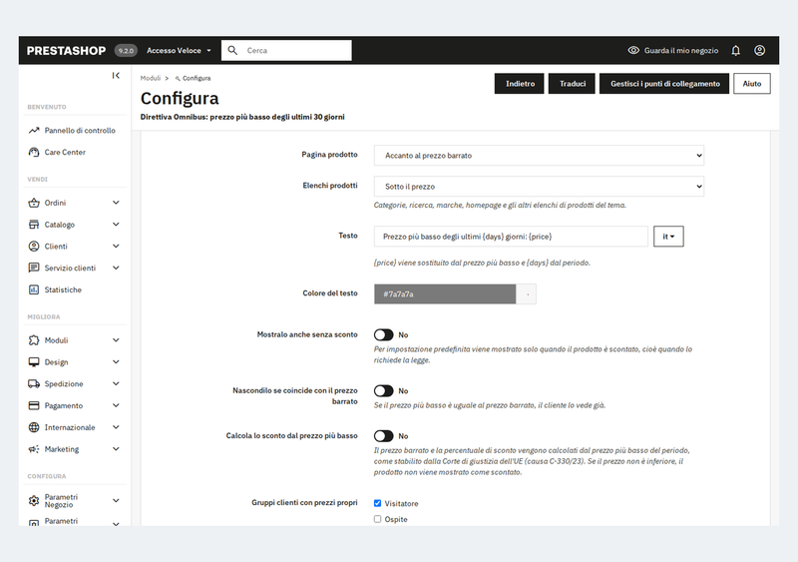Toggle Calcola lo sconto dal prezzo più basso
Screen dimensions: 798x562
pos(384,436)
